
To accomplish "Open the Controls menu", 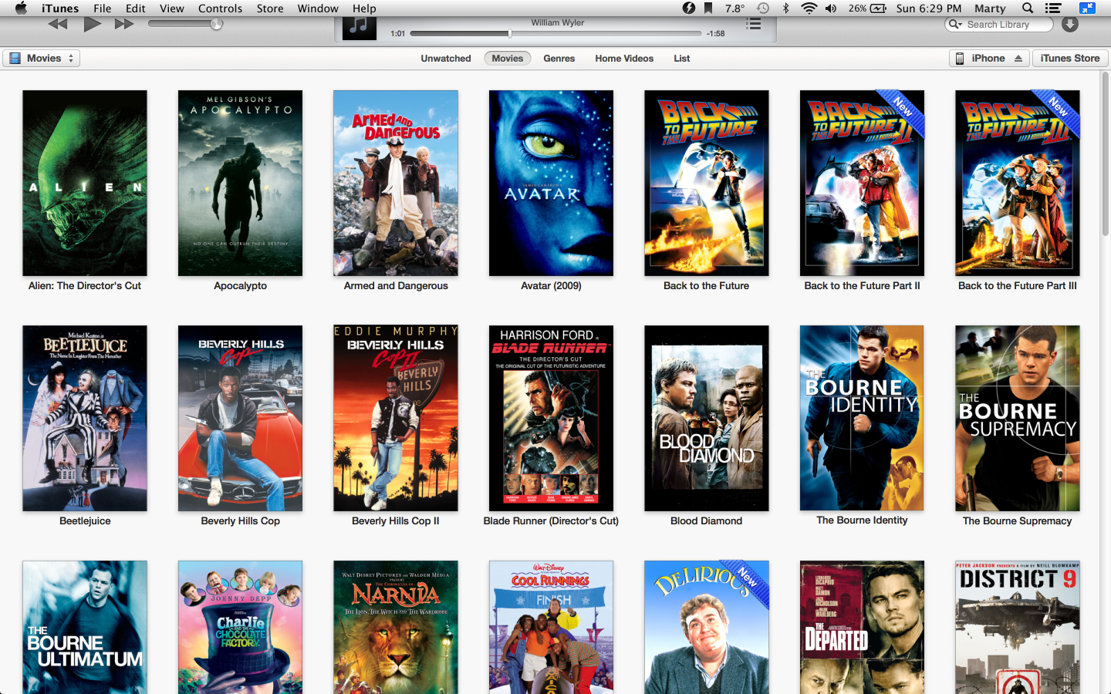I will [220, 8].
